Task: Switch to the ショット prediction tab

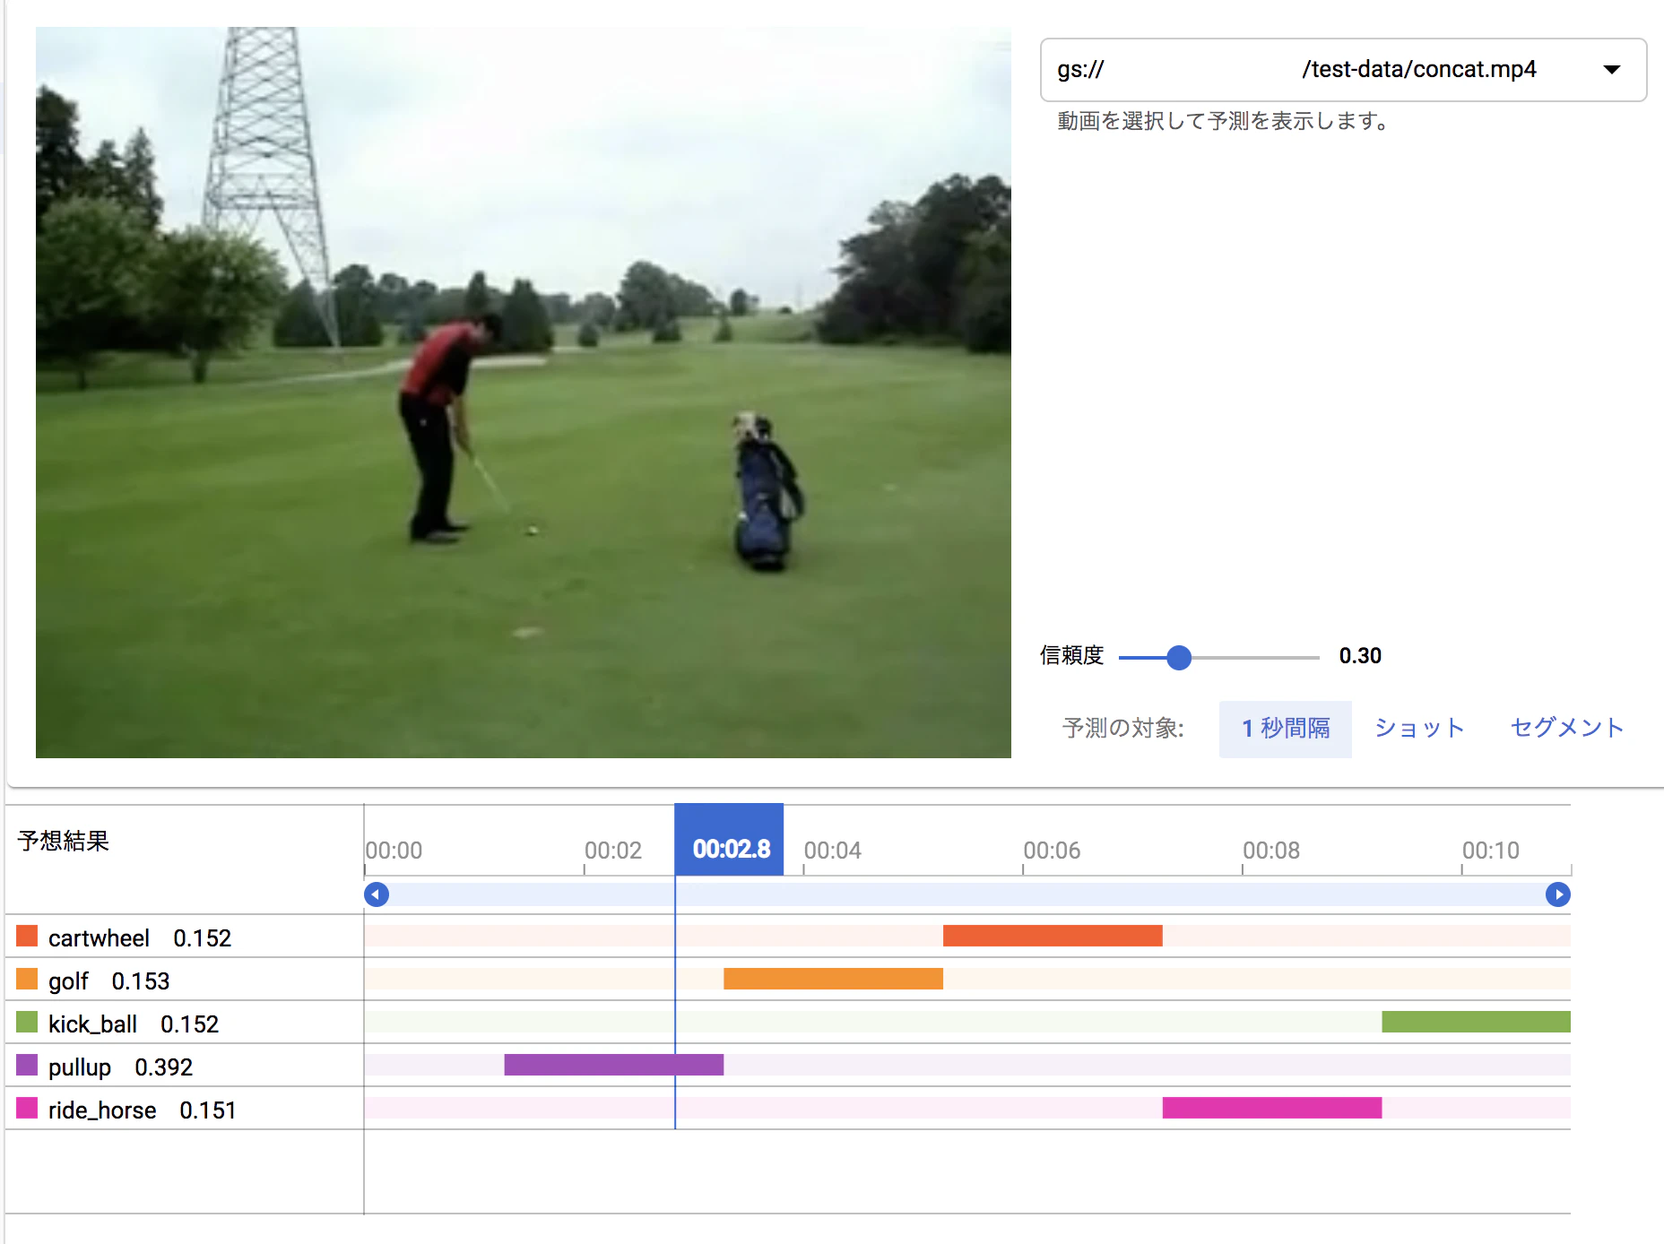Action: pyautogui.click(x=1419, y=729)
